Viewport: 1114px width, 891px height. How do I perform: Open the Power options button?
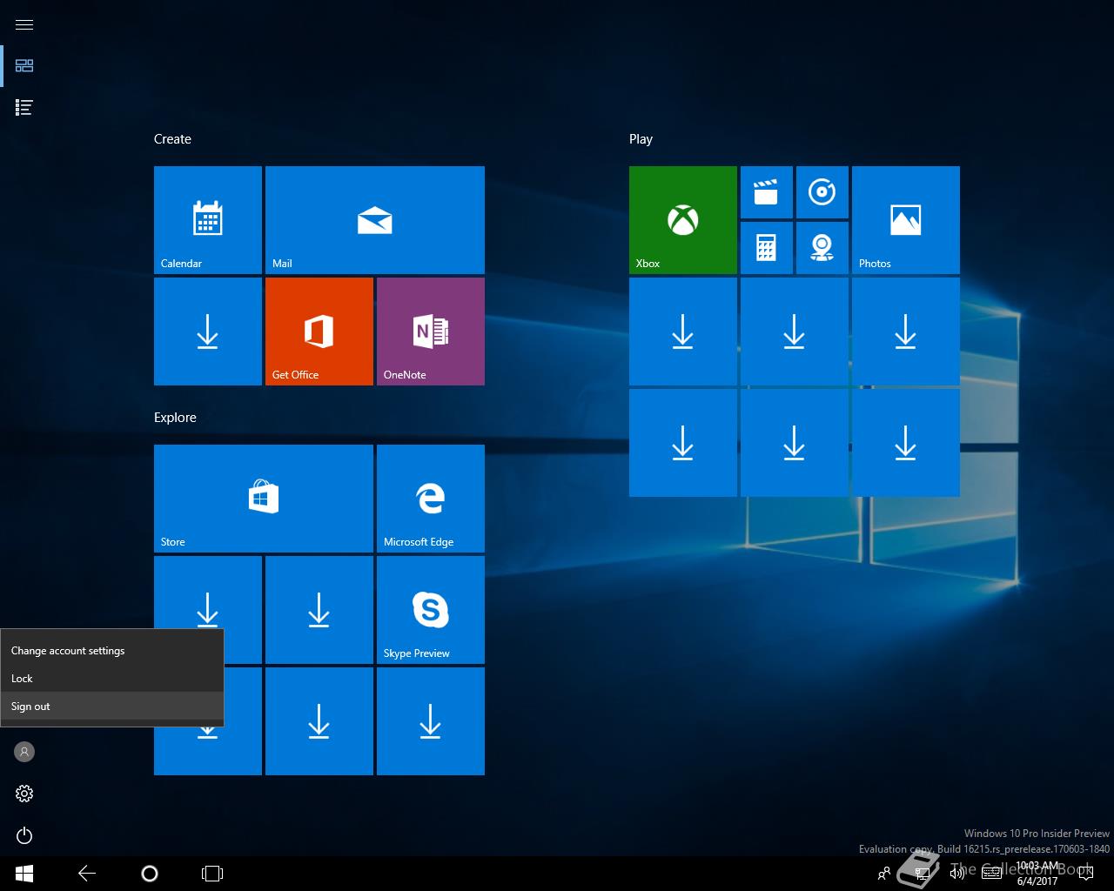pos(24,835)
